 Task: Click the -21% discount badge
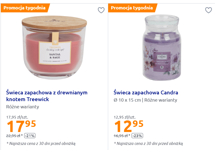30,136
